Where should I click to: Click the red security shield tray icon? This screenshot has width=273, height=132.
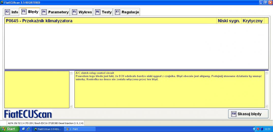pos(258,129)
